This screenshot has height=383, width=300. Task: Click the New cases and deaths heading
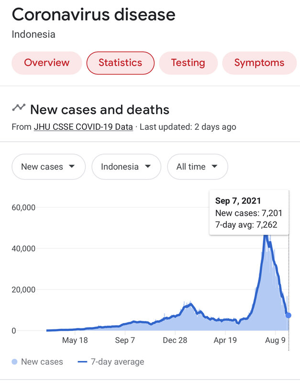[x=100, y=110]
